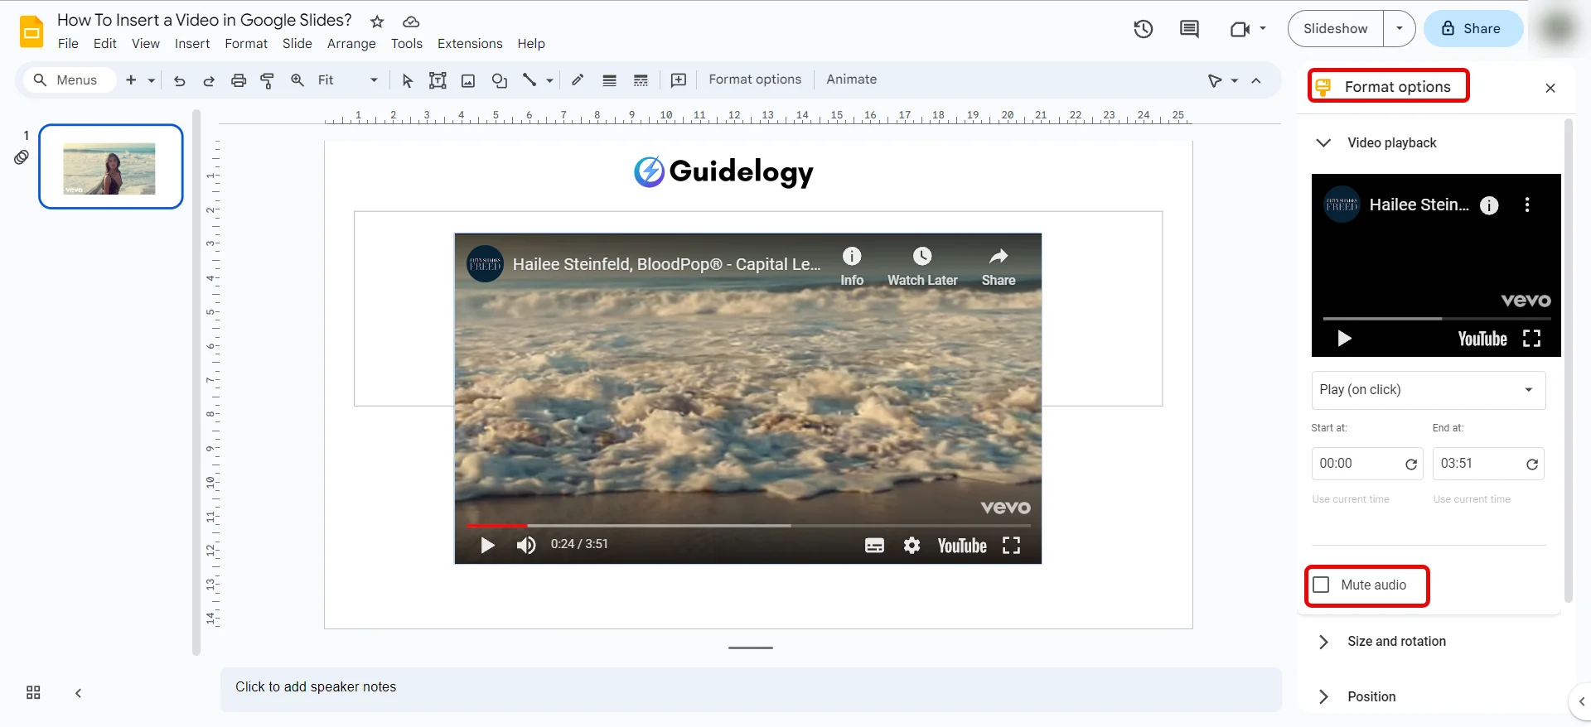Screen dimensions: 1591x727
Task: Select the Text box tool
Action: [x=438, y=80]
